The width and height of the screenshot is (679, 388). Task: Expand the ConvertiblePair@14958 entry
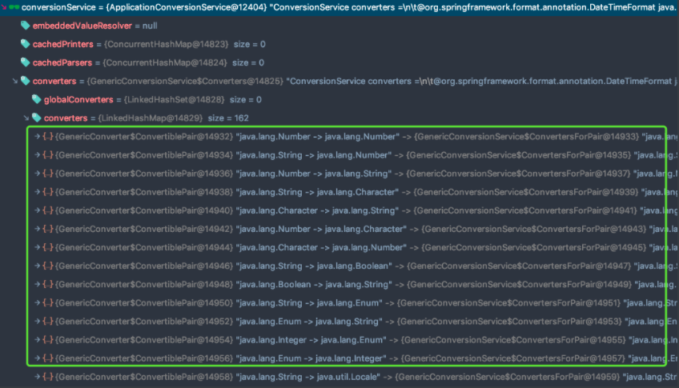(38, 377)
